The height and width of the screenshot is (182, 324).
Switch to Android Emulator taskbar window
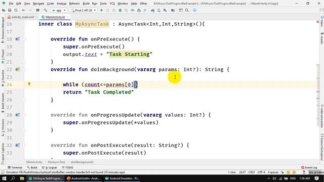click(122, 178)
